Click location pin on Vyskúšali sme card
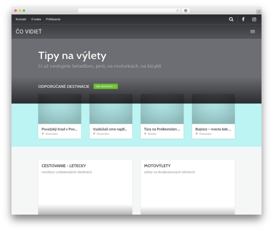273x231 pixels. pos(94,134)
